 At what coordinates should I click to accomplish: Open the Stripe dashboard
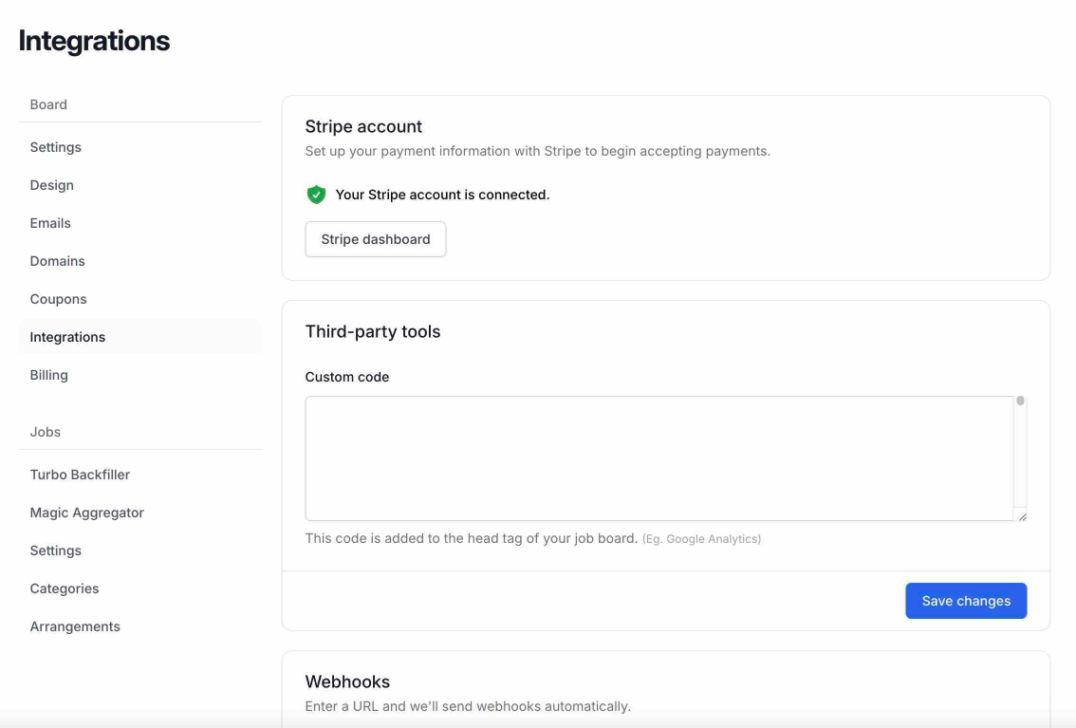coord(375,238)
